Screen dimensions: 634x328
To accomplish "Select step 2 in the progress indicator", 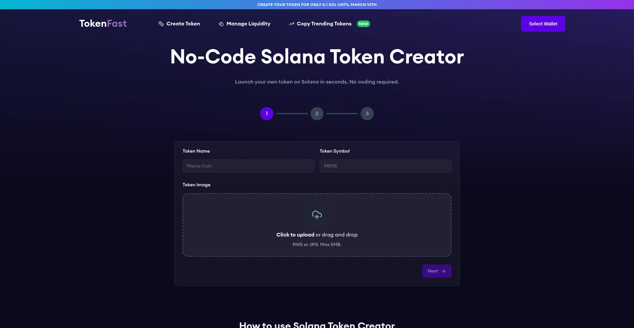I will point(317,113).
